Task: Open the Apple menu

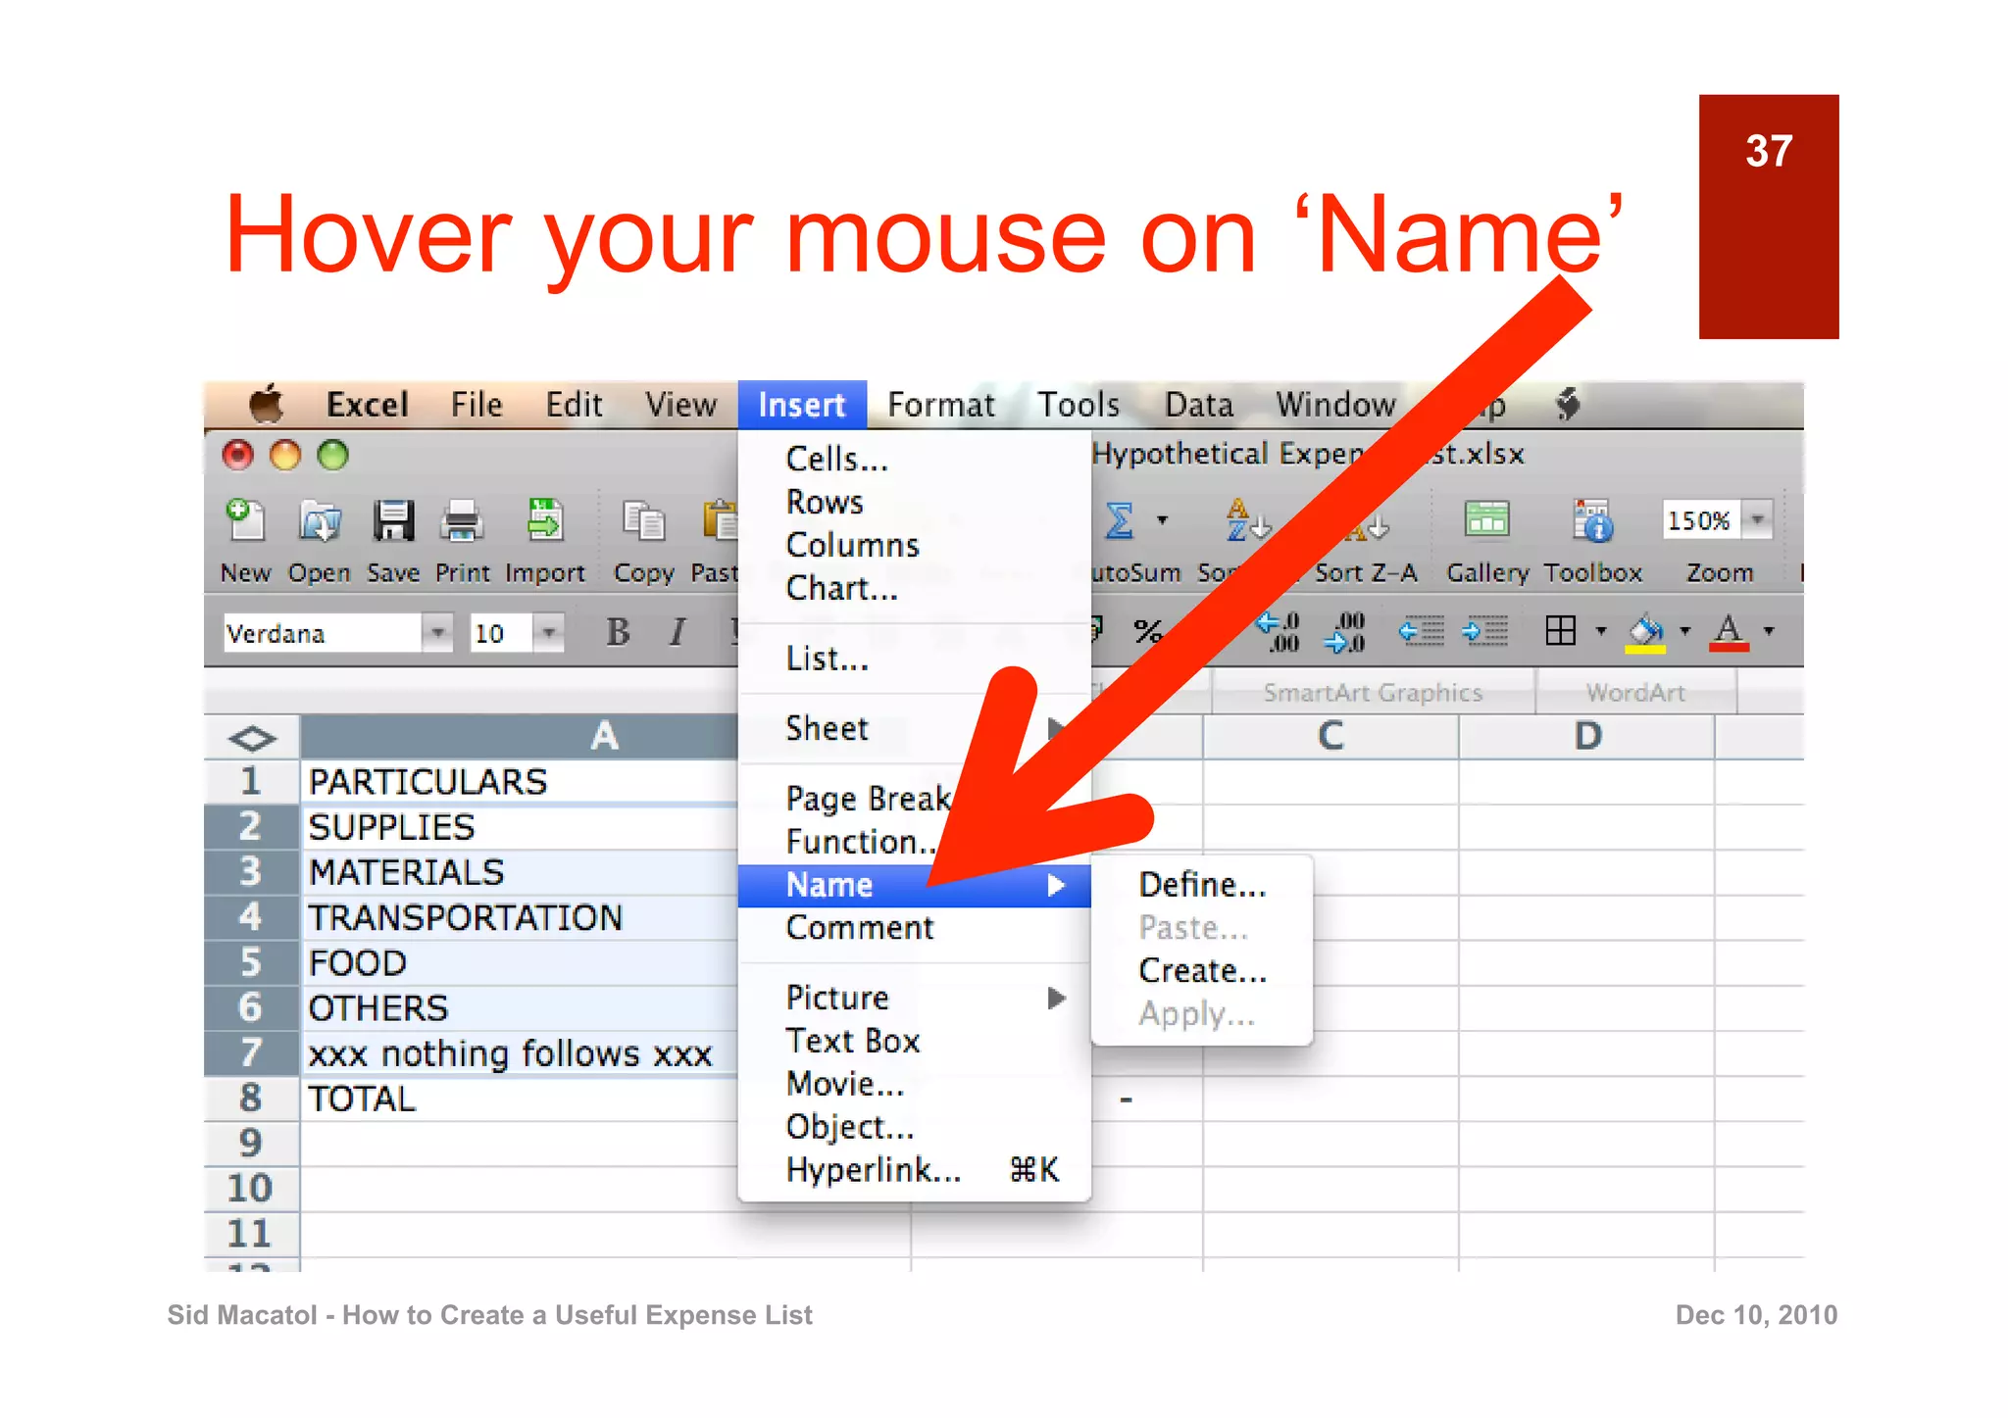Action: pyautogui.click(x=266, y=403)
